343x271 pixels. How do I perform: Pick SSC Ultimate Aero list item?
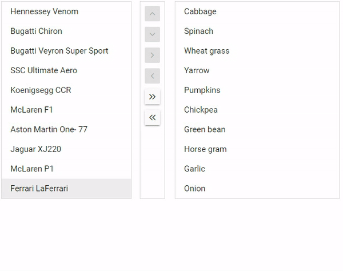point(44,70)
